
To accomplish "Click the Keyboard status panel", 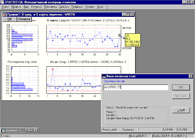I will (x=130, y=130).
